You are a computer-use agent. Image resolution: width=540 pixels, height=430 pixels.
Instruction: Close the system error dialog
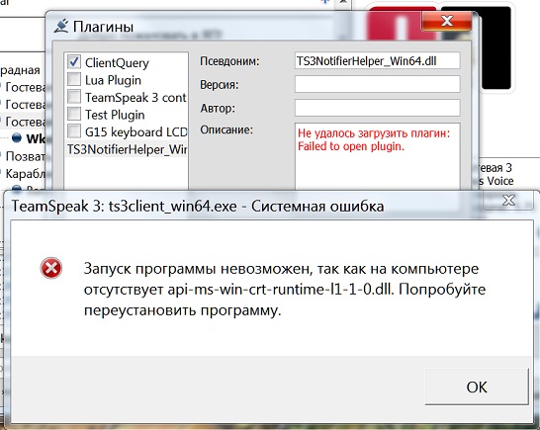pos(508,200)
